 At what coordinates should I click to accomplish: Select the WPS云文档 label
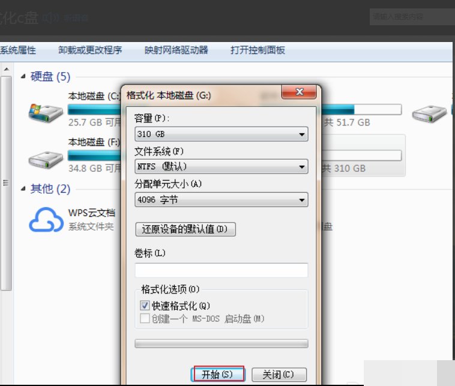tap(92, 213)
